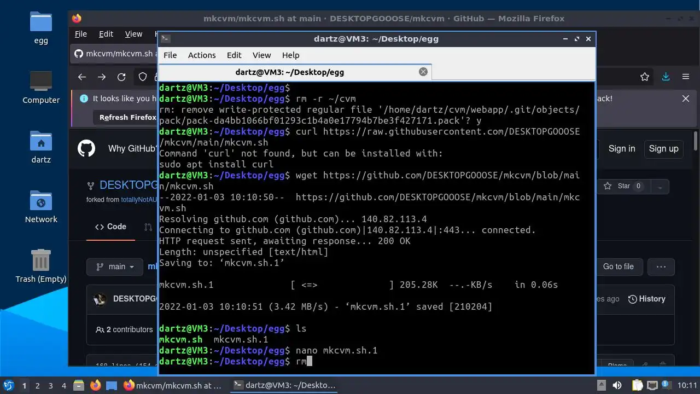
Task: Click Firefox logo in window title bar
Action: point(77,18)
